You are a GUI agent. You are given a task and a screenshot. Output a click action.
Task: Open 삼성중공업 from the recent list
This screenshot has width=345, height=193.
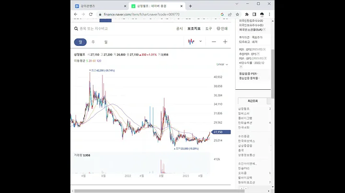(245, 146)
